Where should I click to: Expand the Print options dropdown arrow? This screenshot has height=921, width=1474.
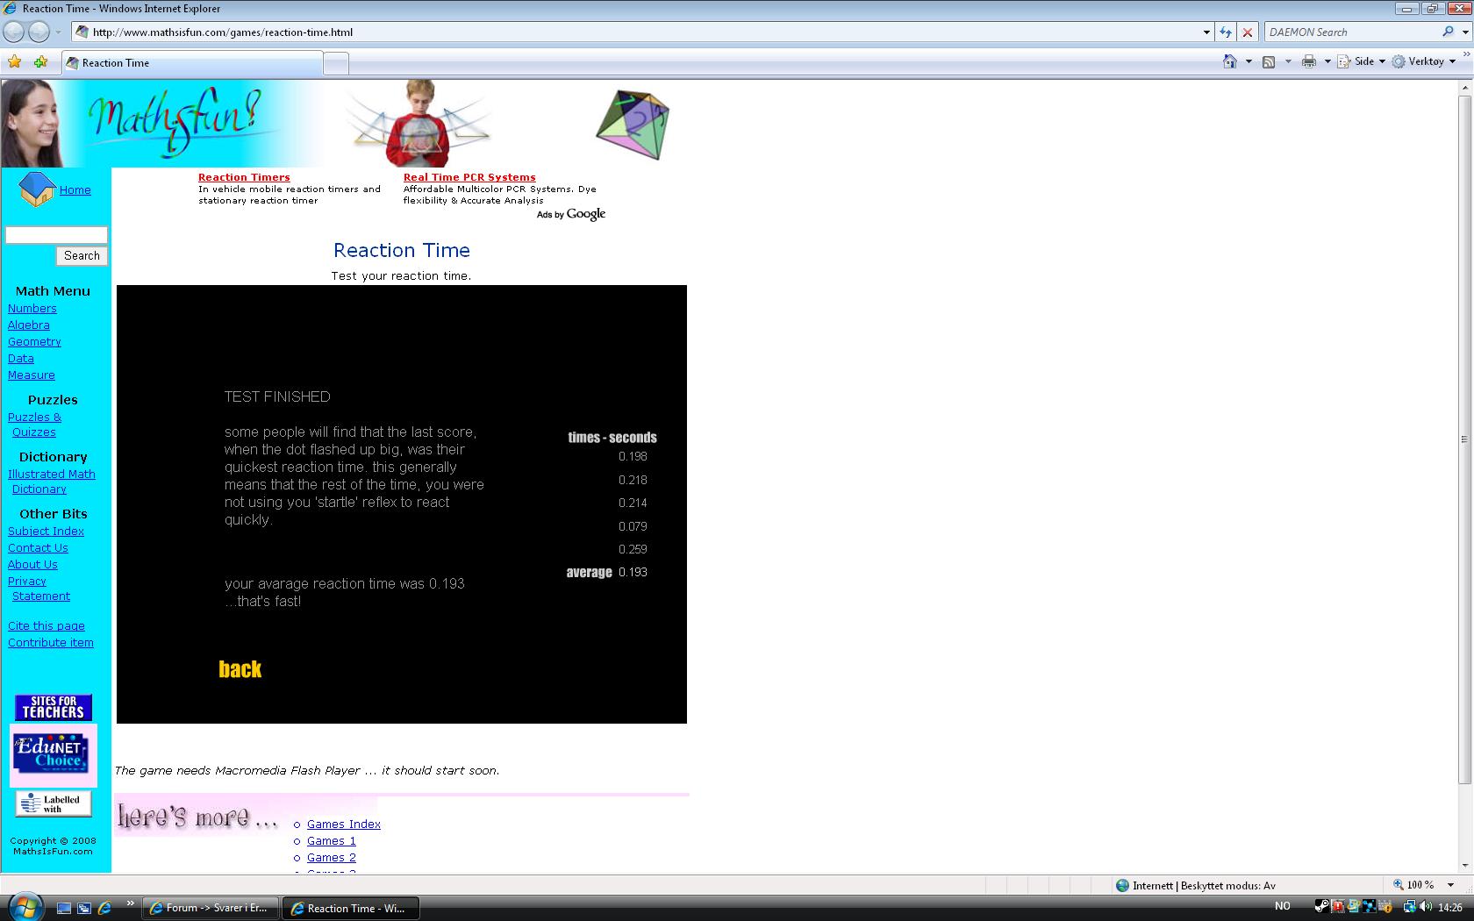click(x=1327, y=61)
